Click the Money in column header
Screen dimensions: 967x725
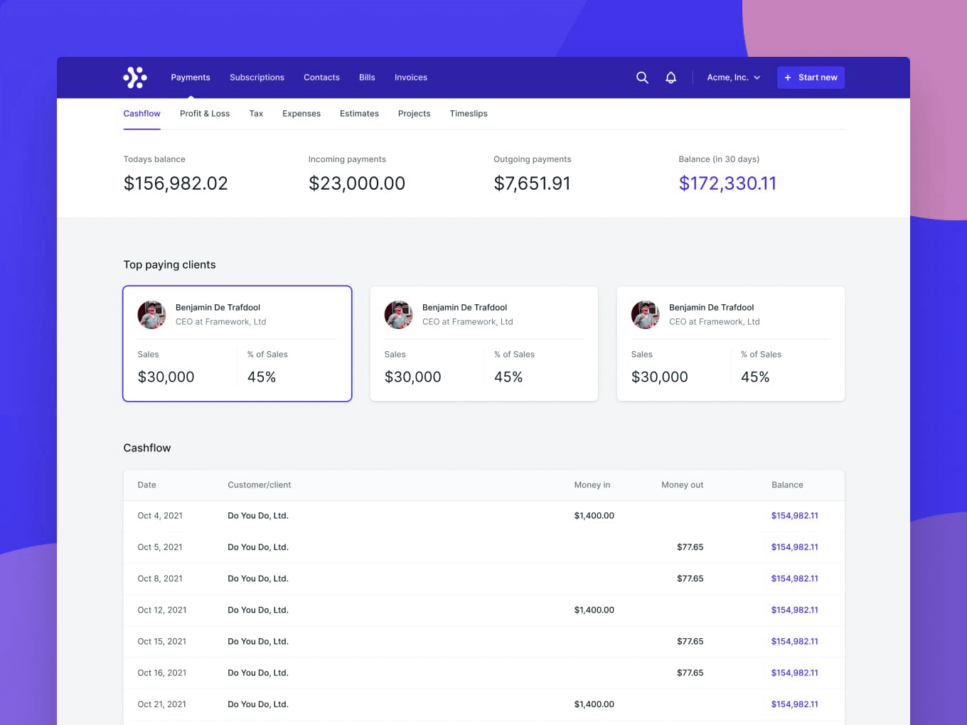coord(592,485)
